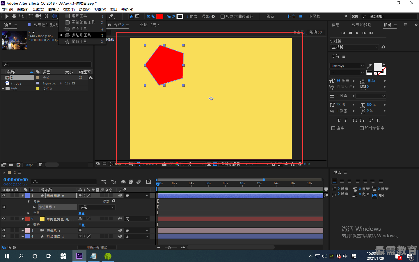Image resolution: width=419 pixels, height=262 pixels.
Task: Hide layer 中间色黄色 with its eye icon
Action: (4, 219)
